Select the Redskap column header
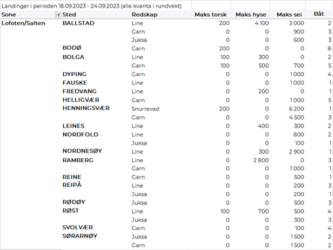This screenshot has width=333, height=250. pos(144,14)
